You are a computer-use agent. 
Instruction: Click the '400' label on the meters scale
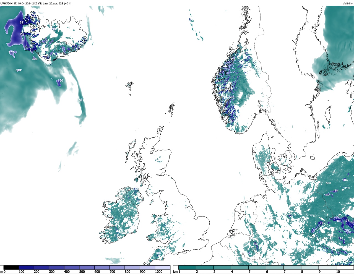pyautogui.click(x=67, y=272)
